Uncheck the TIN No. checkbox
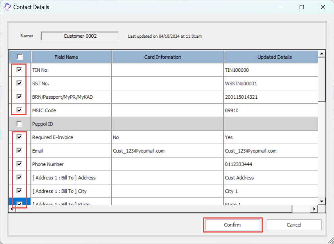Viewport: 334px width, 244px height. point(19,70)
